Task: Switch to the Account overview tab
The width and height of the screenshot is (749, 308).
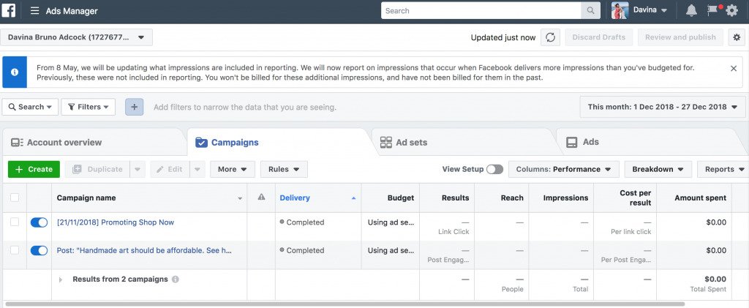Action: coord(93,143)
